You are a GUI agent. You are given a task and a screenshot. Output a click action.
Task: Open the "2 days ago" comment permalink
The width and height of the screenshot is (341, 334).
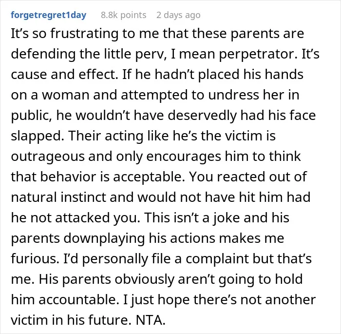coord(178,15)
